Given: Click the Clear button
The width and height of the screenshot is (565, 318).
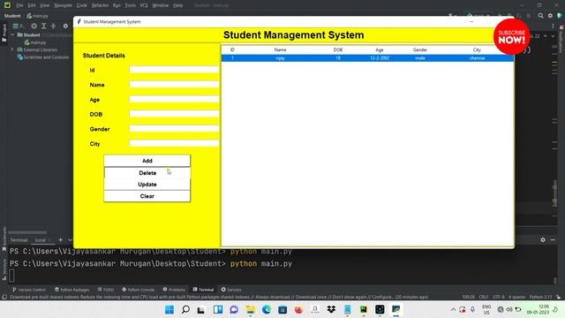Looking at the screenshot, I should (147, 196).
